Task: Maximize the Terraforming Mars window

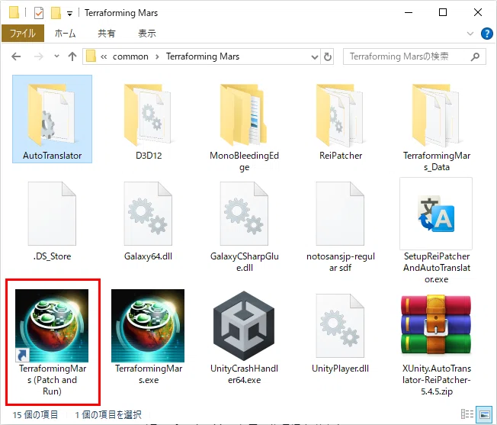Action: tap(443, 12)
